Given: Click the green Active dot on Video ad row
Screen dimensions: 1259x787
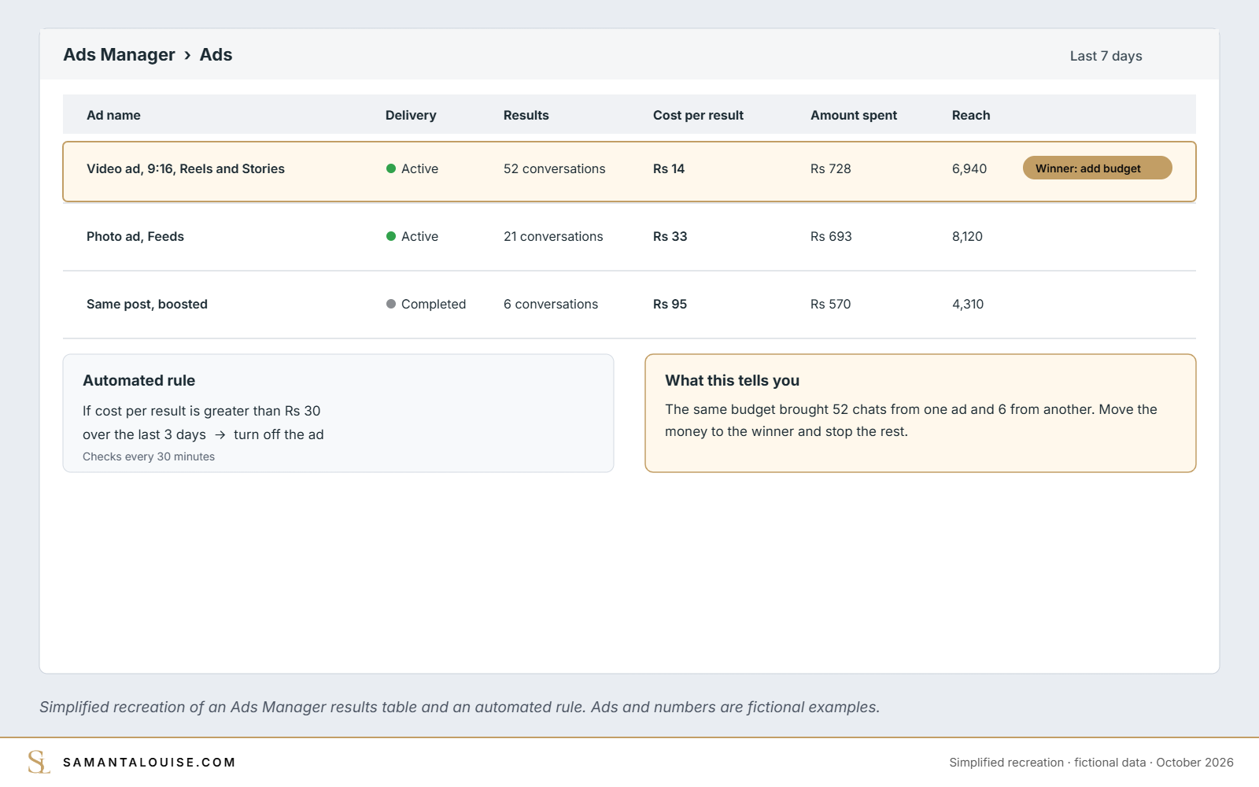Looking at the screenshot, I should [x=391, y=168].
